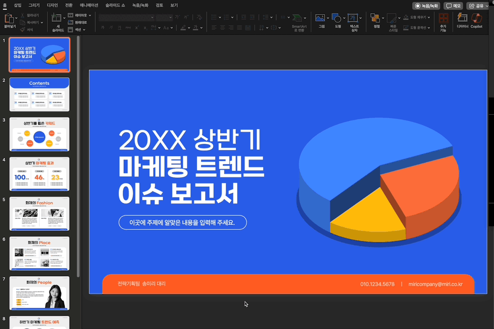Open the Section (섹션) dropdown

(x=84, y=29)
